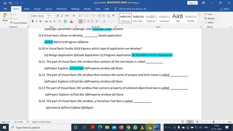Image resolution: width=233 pixels, height=131 pixels.
Task: Switch to Web Layout view icon
Action: 197,122
